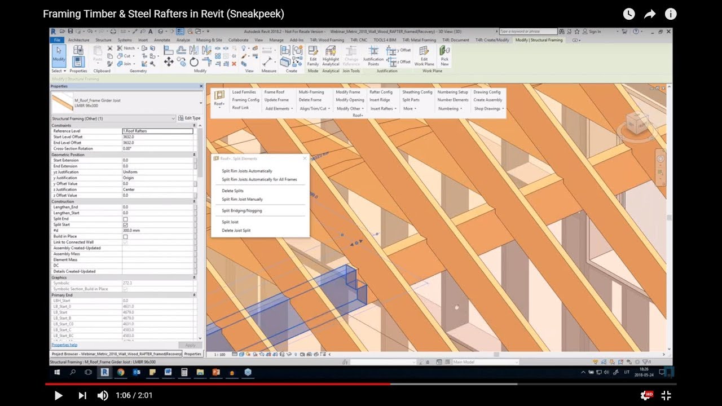Click Frame Roof in Roof+ toolbar

coord(274,92)
